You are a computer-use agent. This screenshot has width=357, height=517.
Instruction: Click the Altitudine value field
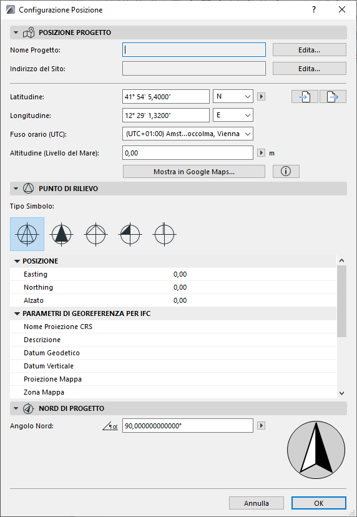click(x=188, y=153)
